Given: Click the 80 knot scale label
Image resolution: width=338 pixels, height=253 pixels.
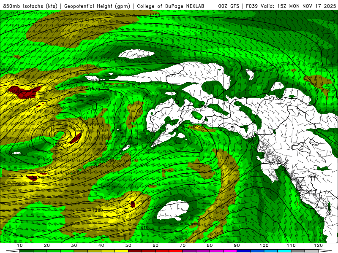Looking at the screenshot, I should [x=210, y=245].
